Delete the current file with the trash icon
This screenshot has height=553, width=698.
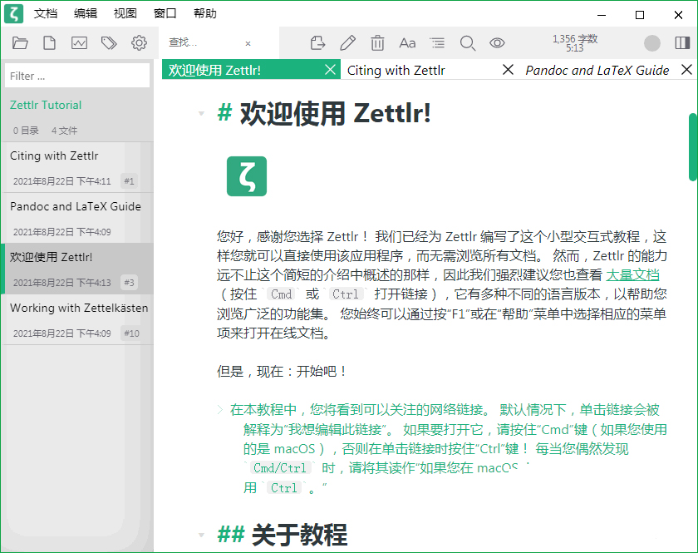pos(378,42)
